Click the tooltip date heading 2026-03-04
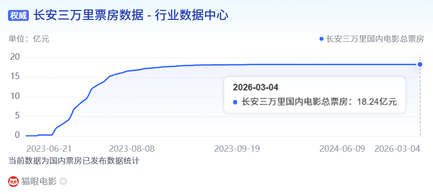 (256, 88)
